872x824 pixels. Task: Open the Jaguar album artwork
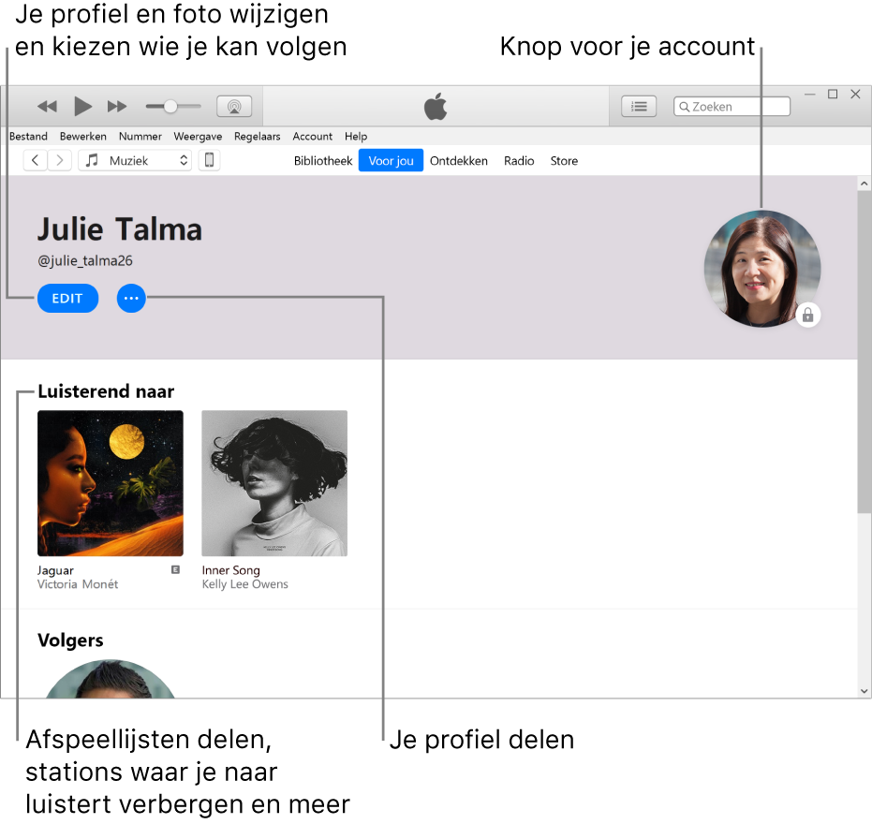coord(111,483)
